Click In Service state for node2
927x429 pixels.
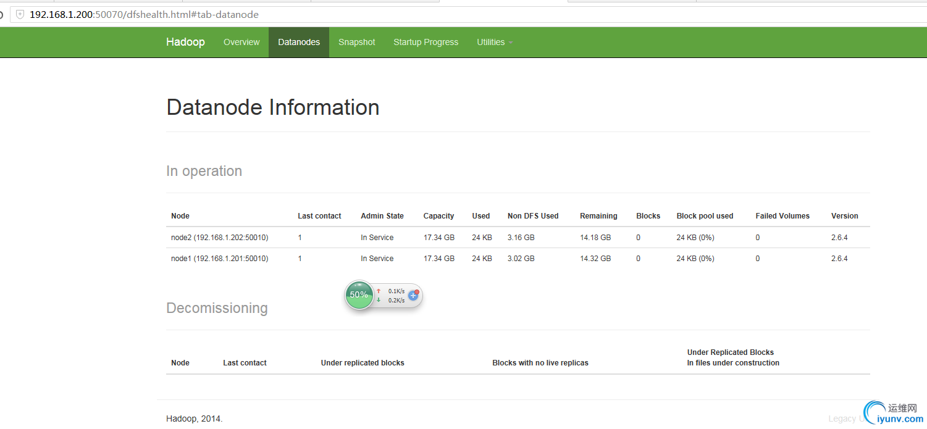377,238
